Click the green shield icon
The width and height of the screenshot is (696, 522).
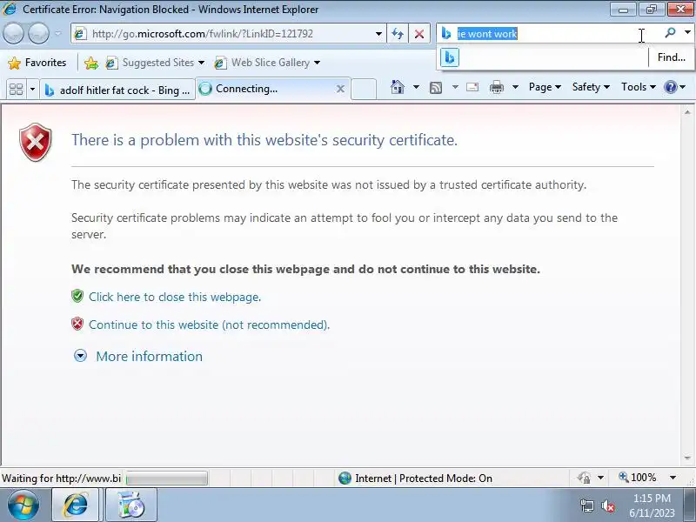[77, 296]
